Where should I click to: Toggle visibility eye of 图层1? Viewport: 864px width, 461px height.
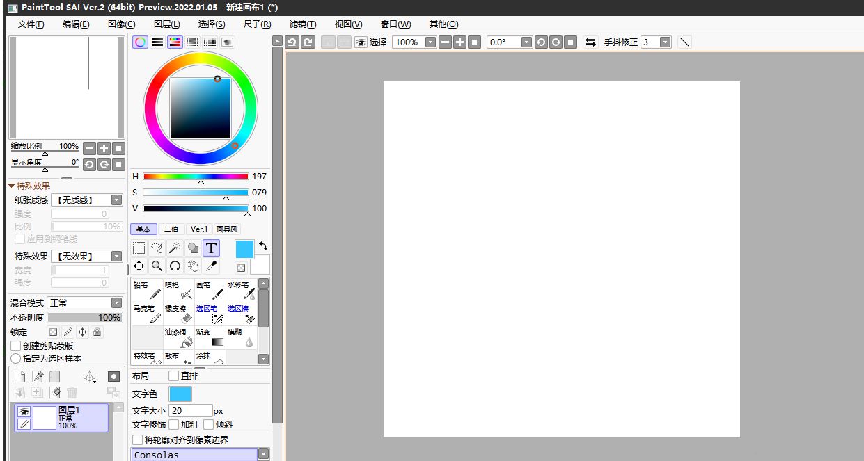[24, 412]
